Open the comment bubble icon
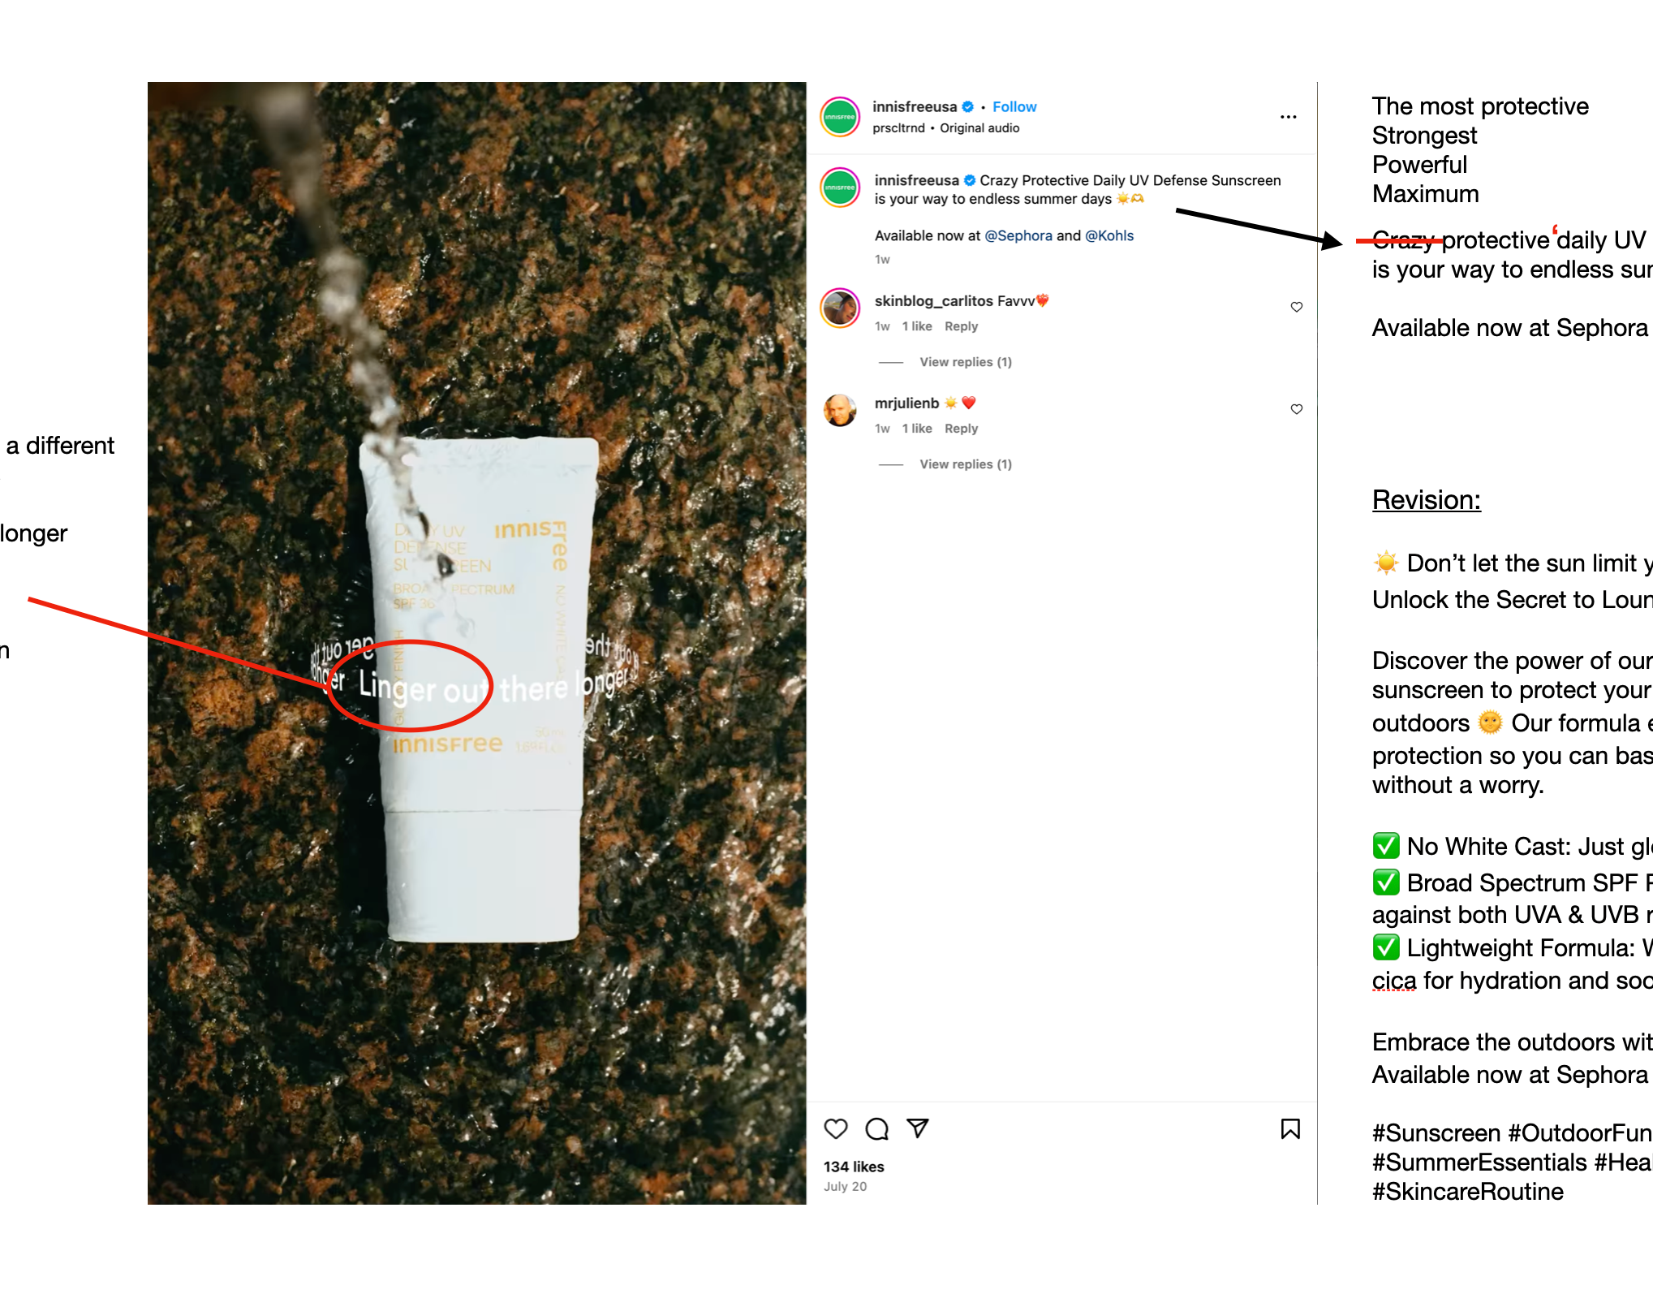This screenshot has height=1294, width=1653. (x=877, y=1128)
